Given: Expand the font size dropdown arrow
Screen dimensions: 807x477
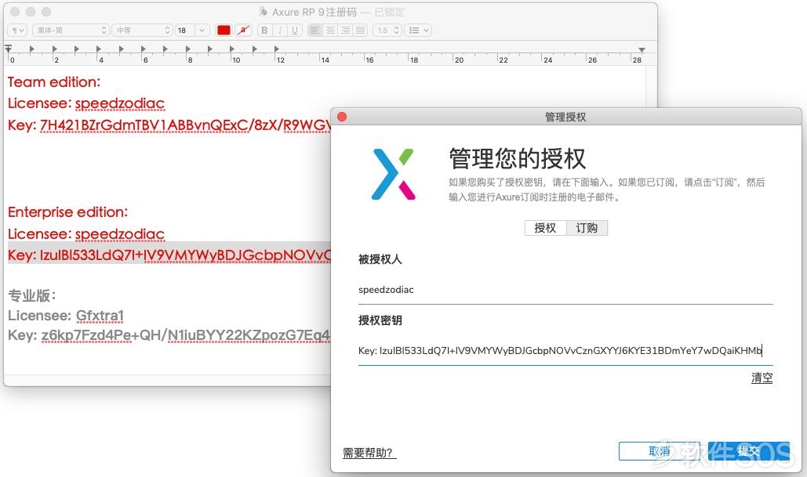Looking at the screenshot, I should pos(202,31).
